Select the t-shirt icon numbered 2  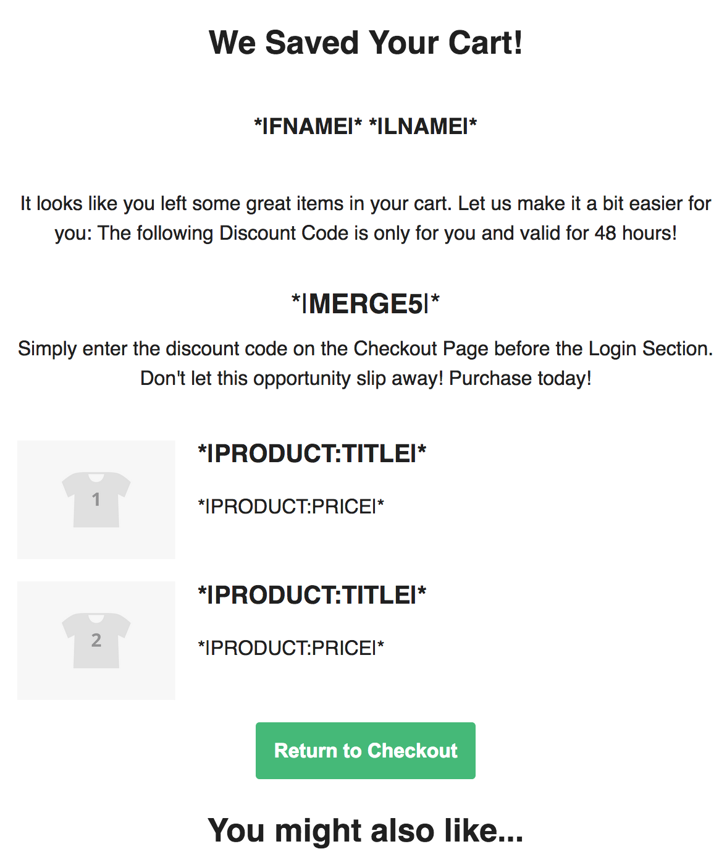pyautogui.click(x=96, y=640)
